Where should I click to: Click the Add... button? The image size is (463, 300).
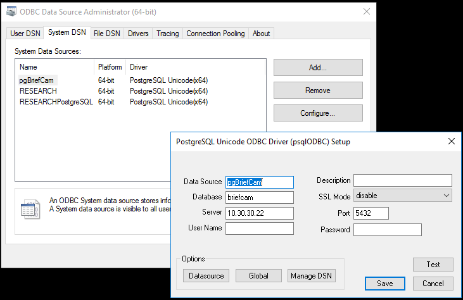coord(318,68)
